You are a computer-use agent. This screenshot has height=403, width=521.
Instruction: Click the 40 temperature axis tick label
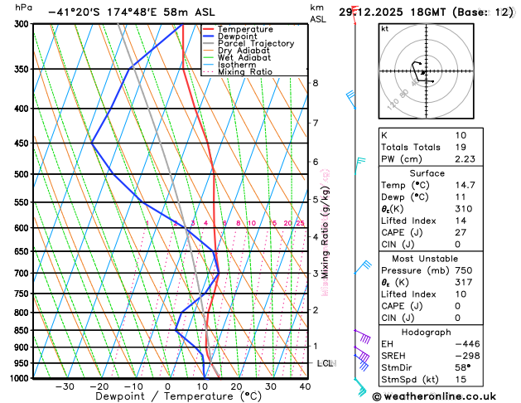point(305,386)
